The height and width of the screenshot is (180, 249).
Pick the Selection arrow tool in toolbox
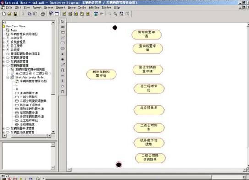[x=62, y=22]
